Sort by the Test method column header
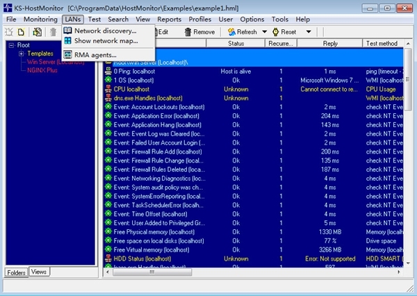 point(382,43)
